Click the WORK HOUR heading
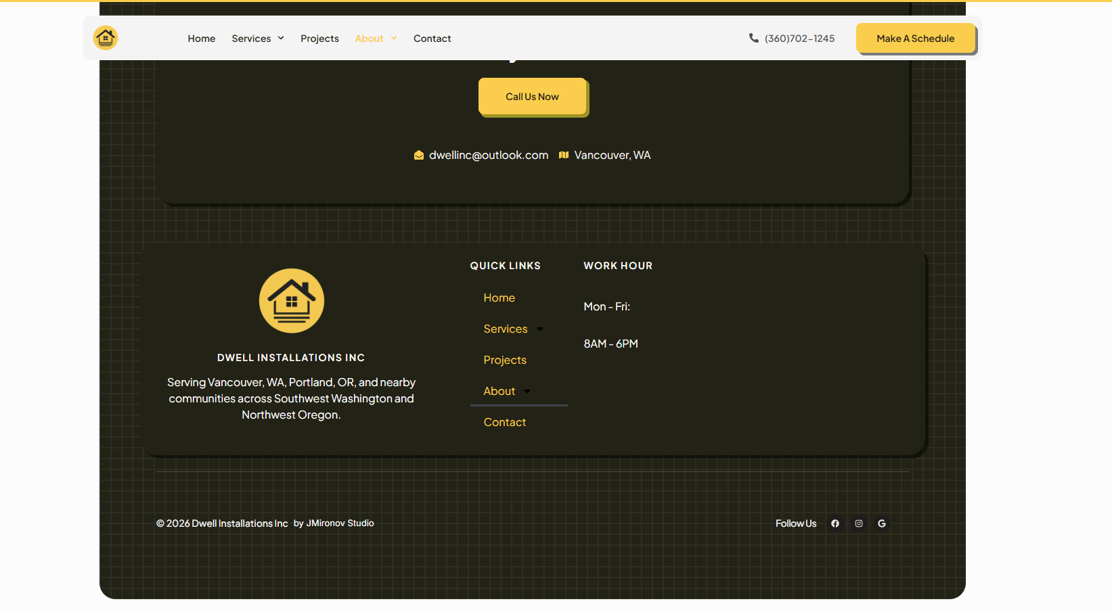The width and height of the screenshot is (1112, 610). pyautogui.click(x=618, y=266)
